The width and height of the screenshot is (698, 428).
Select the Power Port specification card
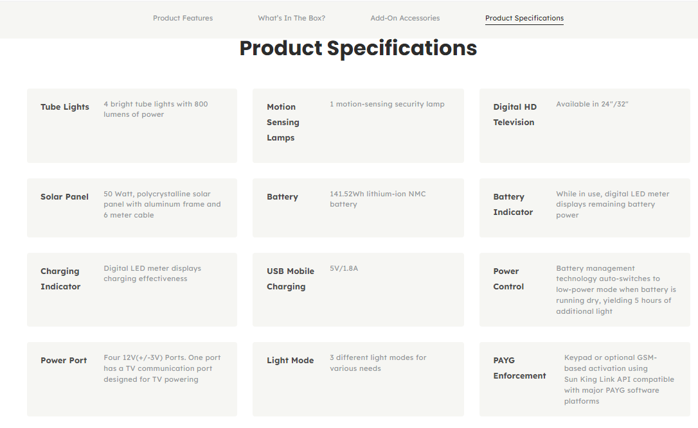pos(132,379)
